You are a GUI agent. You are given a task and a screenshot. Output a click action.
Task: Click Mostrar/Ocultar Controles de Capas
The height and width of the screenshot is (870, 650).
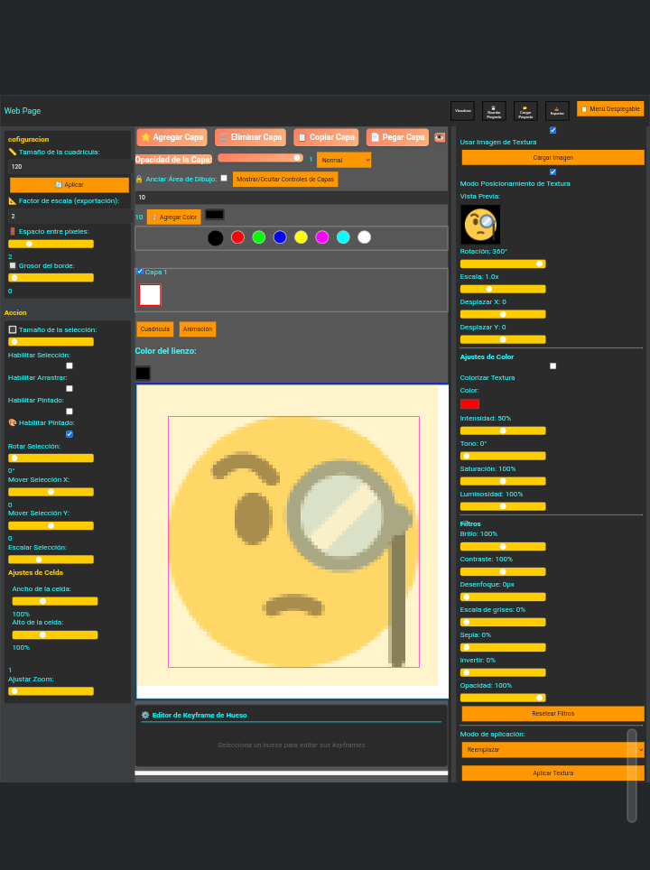(285, 180)
